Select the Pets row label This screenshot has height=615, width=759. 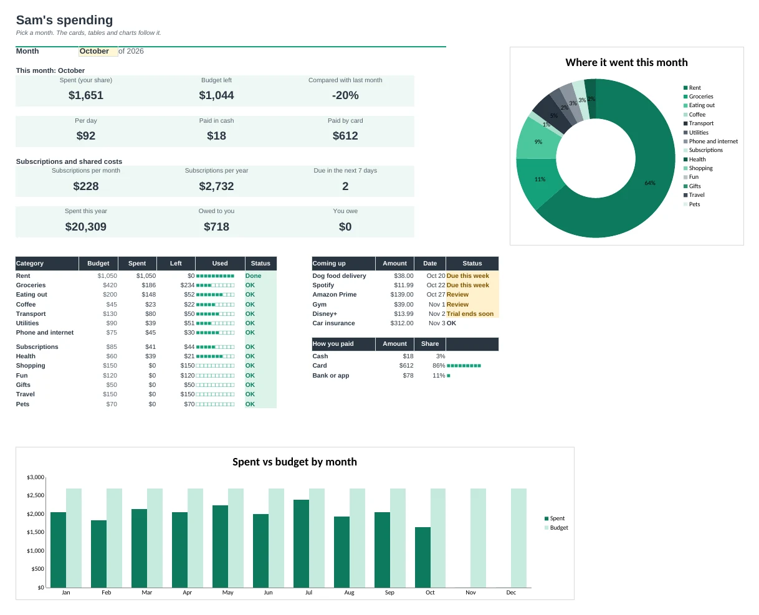(23, 404)
